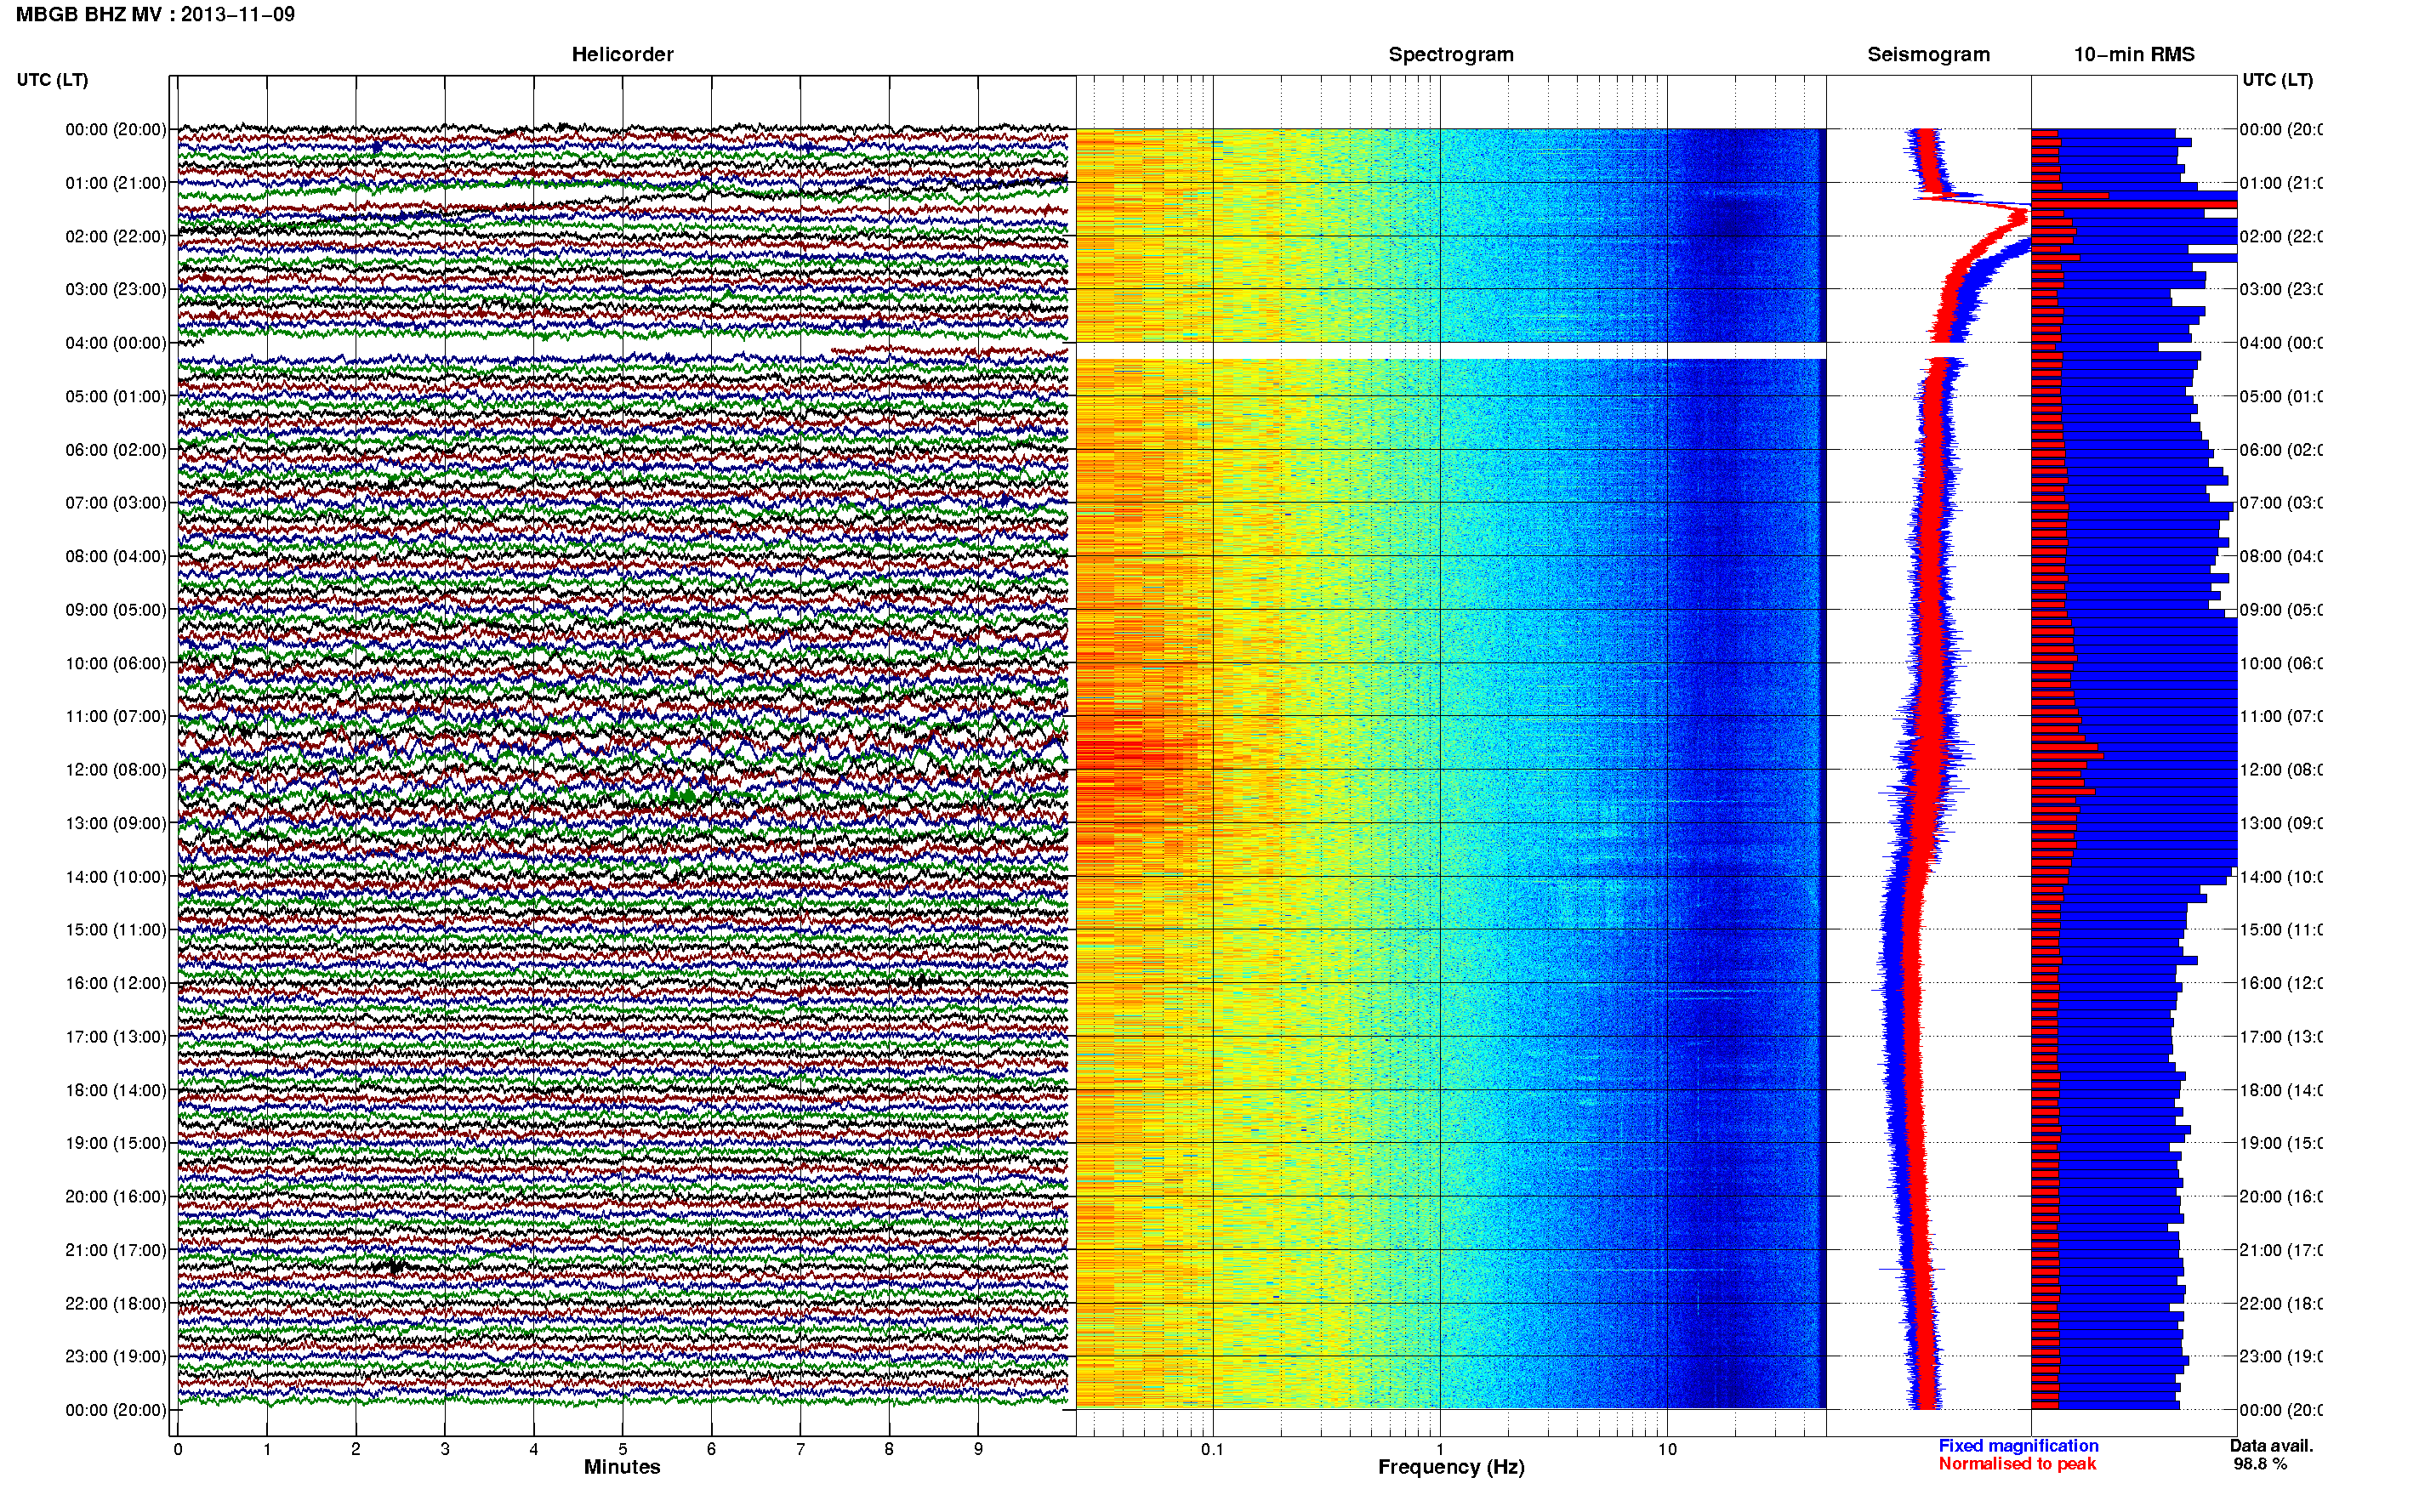Click the left '01:00 (21:00)' time label
The width and height of the screenshot is (2419, 1512).
[116, 183]
